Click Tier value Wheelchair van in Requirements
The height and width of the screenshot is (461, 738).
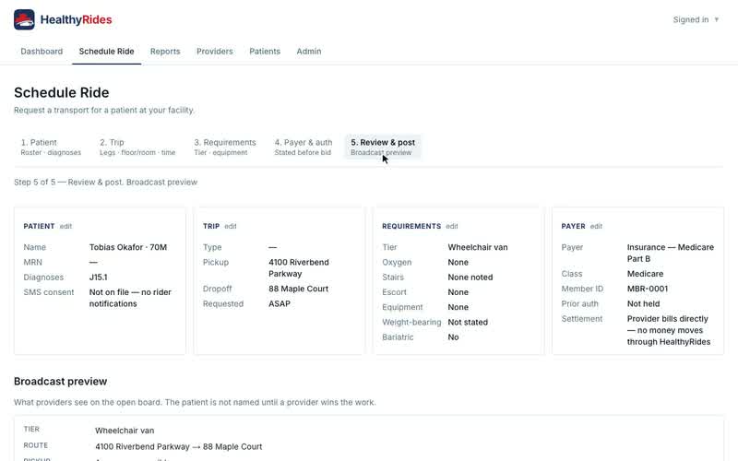478,247
